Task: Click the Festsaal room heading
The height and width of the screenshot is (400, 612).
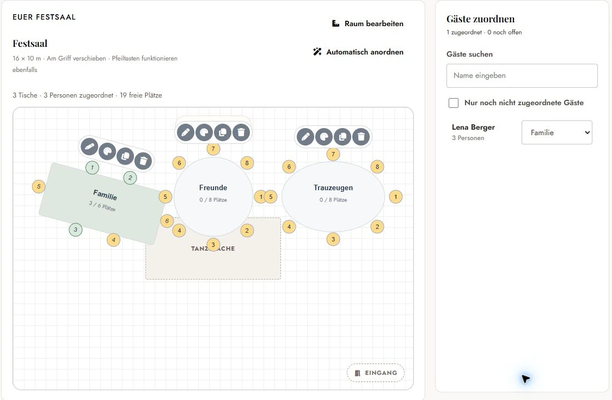Action: pos(30,44)
